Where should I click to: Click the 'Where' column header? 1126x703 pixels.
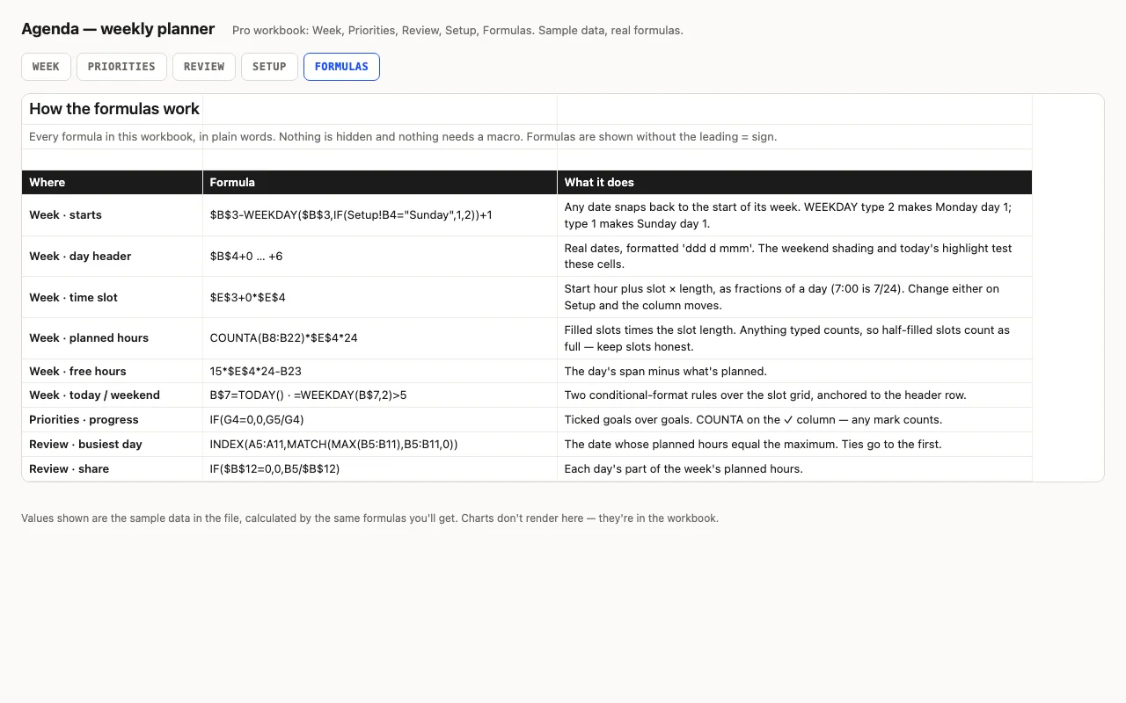pos(113,182)
